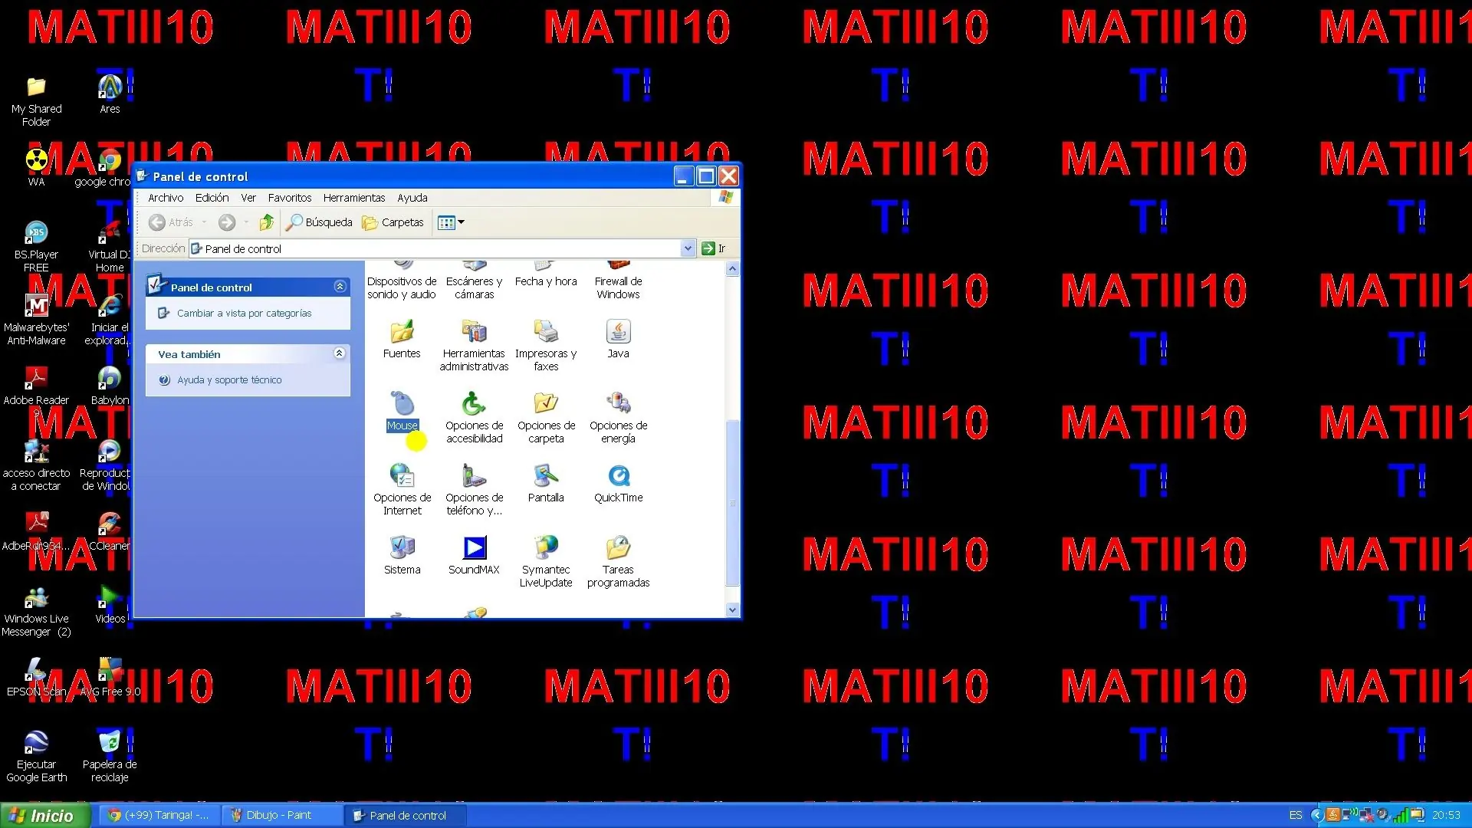Open Impresoras y faxes icon
The width and height of the screenshot is (1472, 828).
(546, 346)
